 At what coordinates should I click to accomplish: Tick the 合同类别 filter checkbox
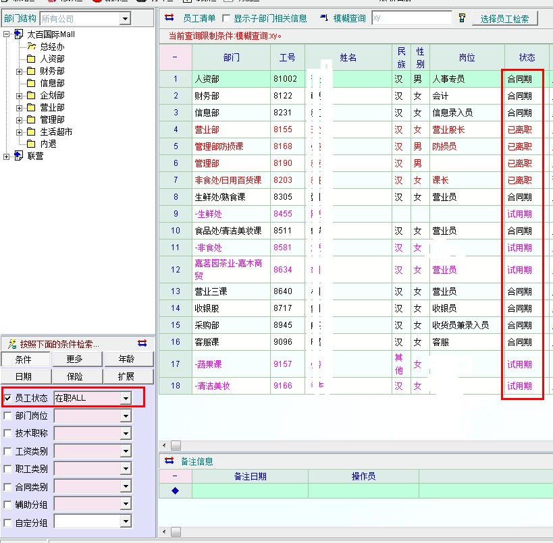[8, 487]
